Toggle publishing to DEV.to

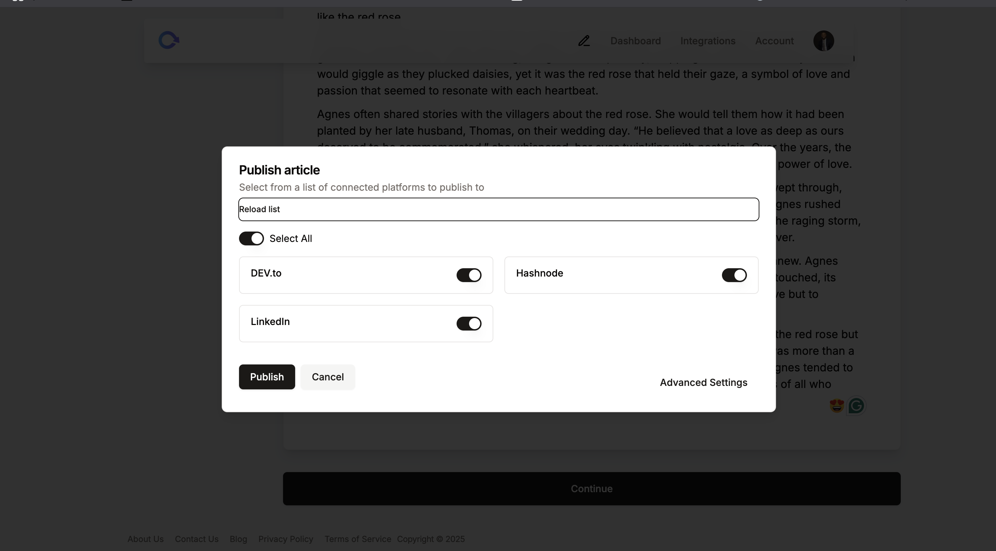(469, 275)
